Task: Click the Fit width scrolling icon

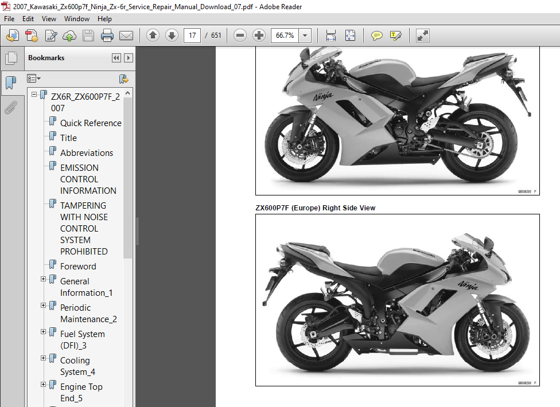Action: coord(331,36)
